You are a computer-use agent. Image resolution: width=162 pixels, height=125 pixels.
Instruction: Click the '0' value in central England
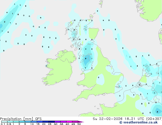99,77
